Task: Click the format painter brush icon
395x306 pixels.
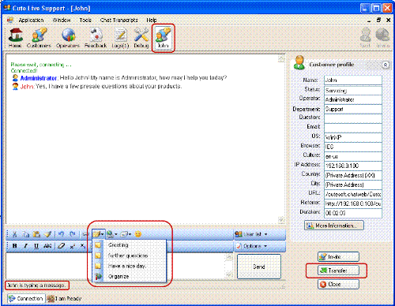Action: coord(48,234)
